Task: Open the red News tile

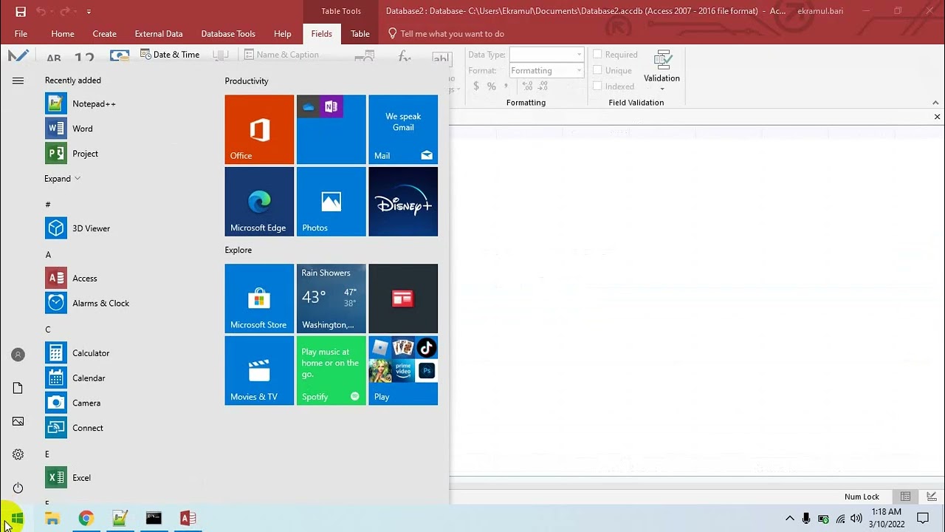Action: (x=403, y=299)
